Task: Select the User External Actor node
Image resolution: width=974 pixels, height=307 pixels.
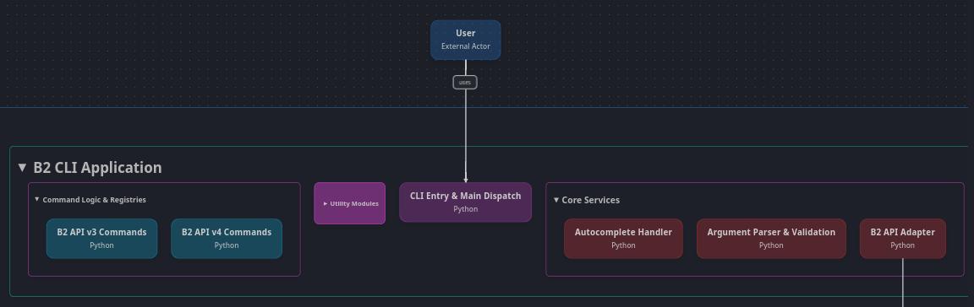Action: 465,40
